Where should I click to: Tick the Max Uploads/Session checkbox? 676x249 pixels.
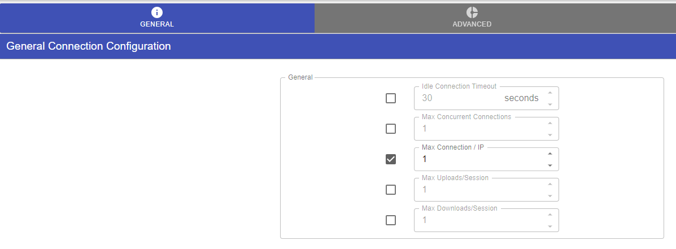391,190
